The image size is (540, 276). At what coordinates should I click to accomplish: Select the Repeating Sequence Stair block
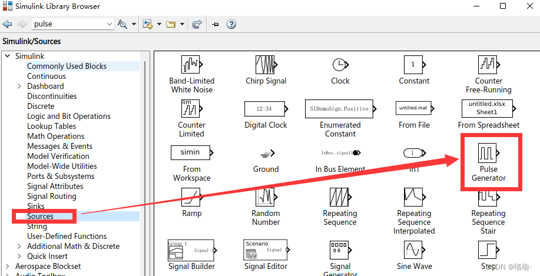click(x=489, y=198)
